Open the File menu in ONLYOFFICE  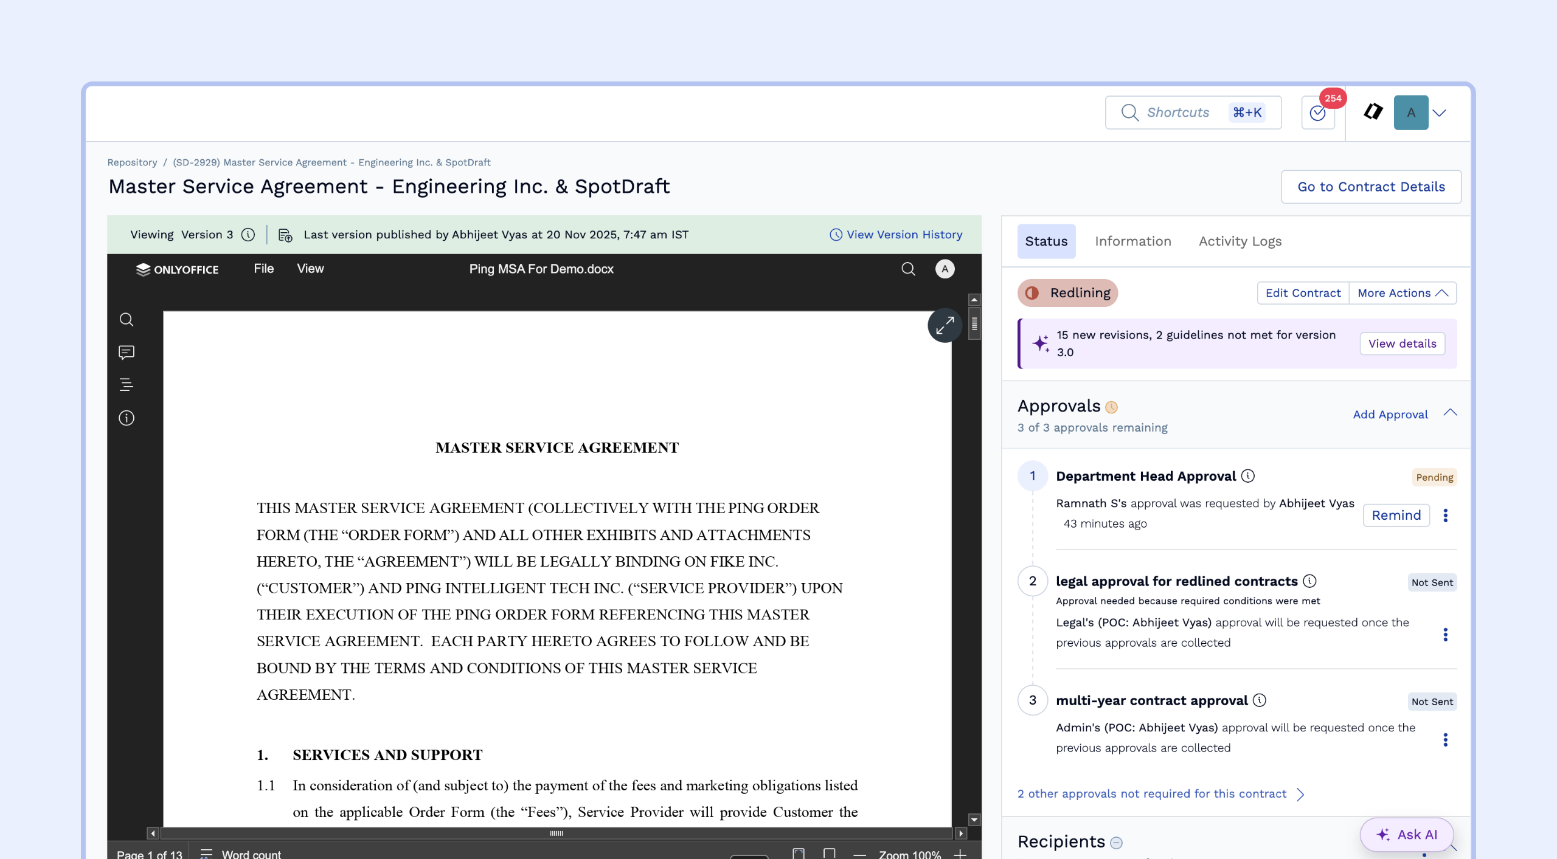(x=263, y=269)
